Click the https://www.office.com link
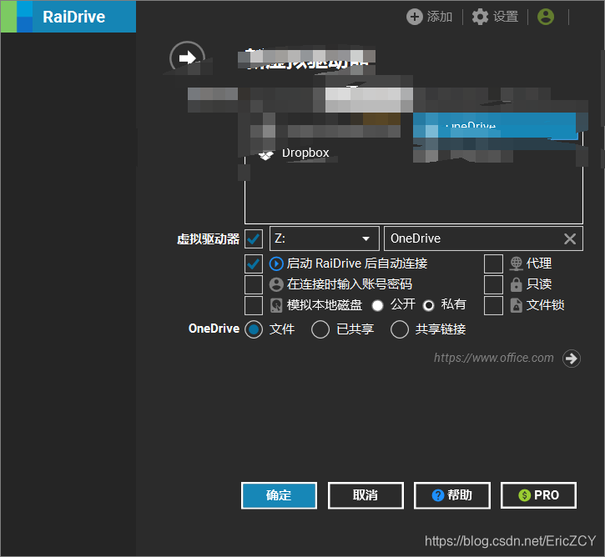The image size is (605, 557). 493,358
